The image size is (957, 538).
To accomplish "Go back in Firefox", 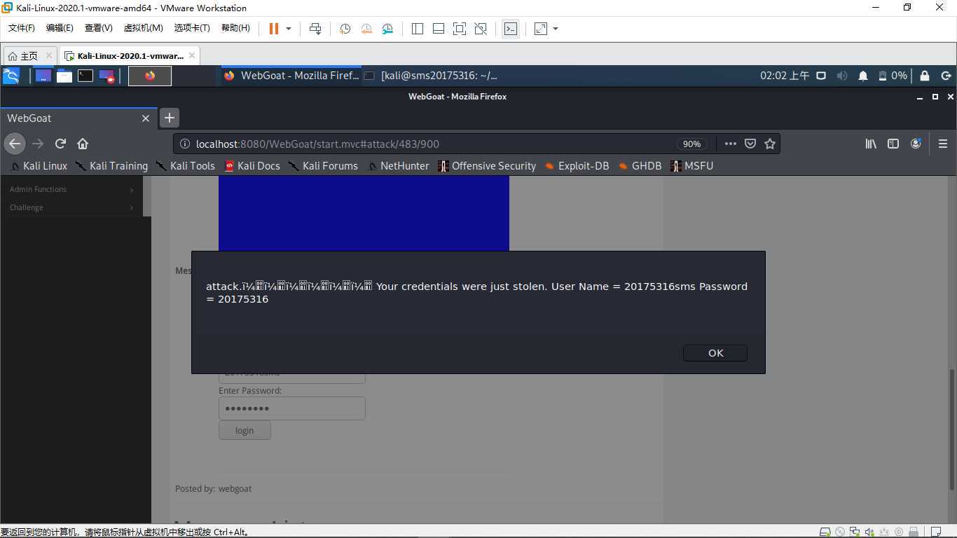I will coord(15,144).
